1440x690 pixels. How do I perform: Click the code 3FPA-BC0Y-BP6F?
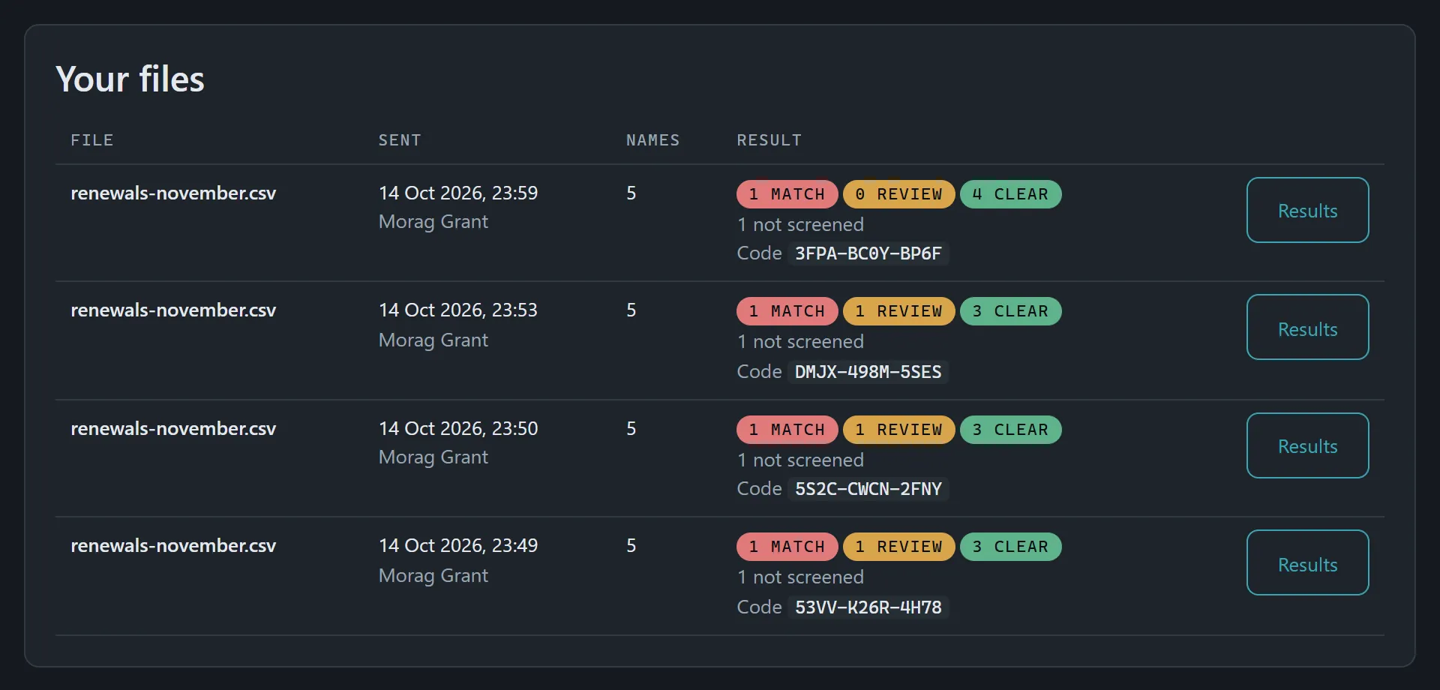[x=868, y=253]
